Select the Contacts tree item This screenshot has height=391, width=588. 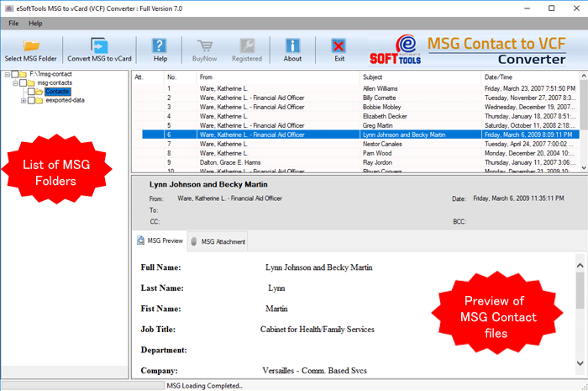pyautogui.click(x=57, y=92)
